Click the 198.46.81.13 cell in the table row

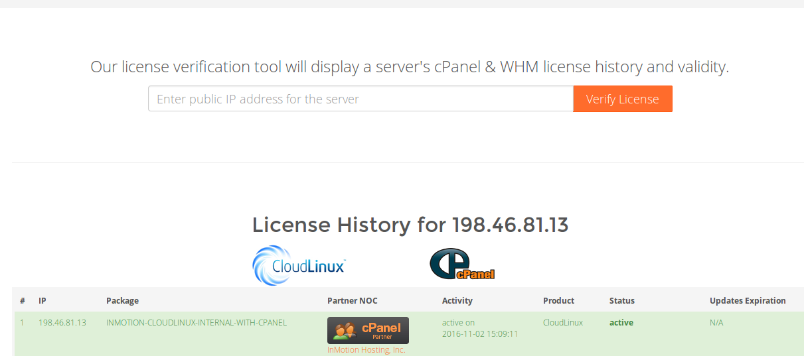[x=62, y=323]
